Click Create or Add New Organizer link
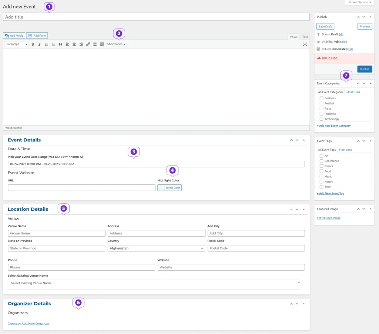This screenshot has width=379, height=334. click(28, 324)
